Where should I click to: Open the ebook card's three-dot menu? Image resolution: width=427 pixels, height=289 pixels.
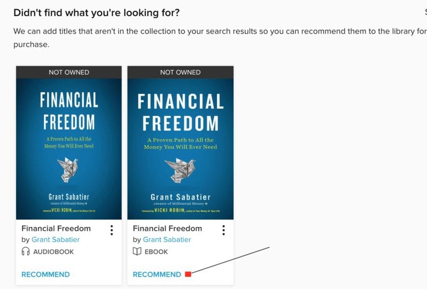223,230
